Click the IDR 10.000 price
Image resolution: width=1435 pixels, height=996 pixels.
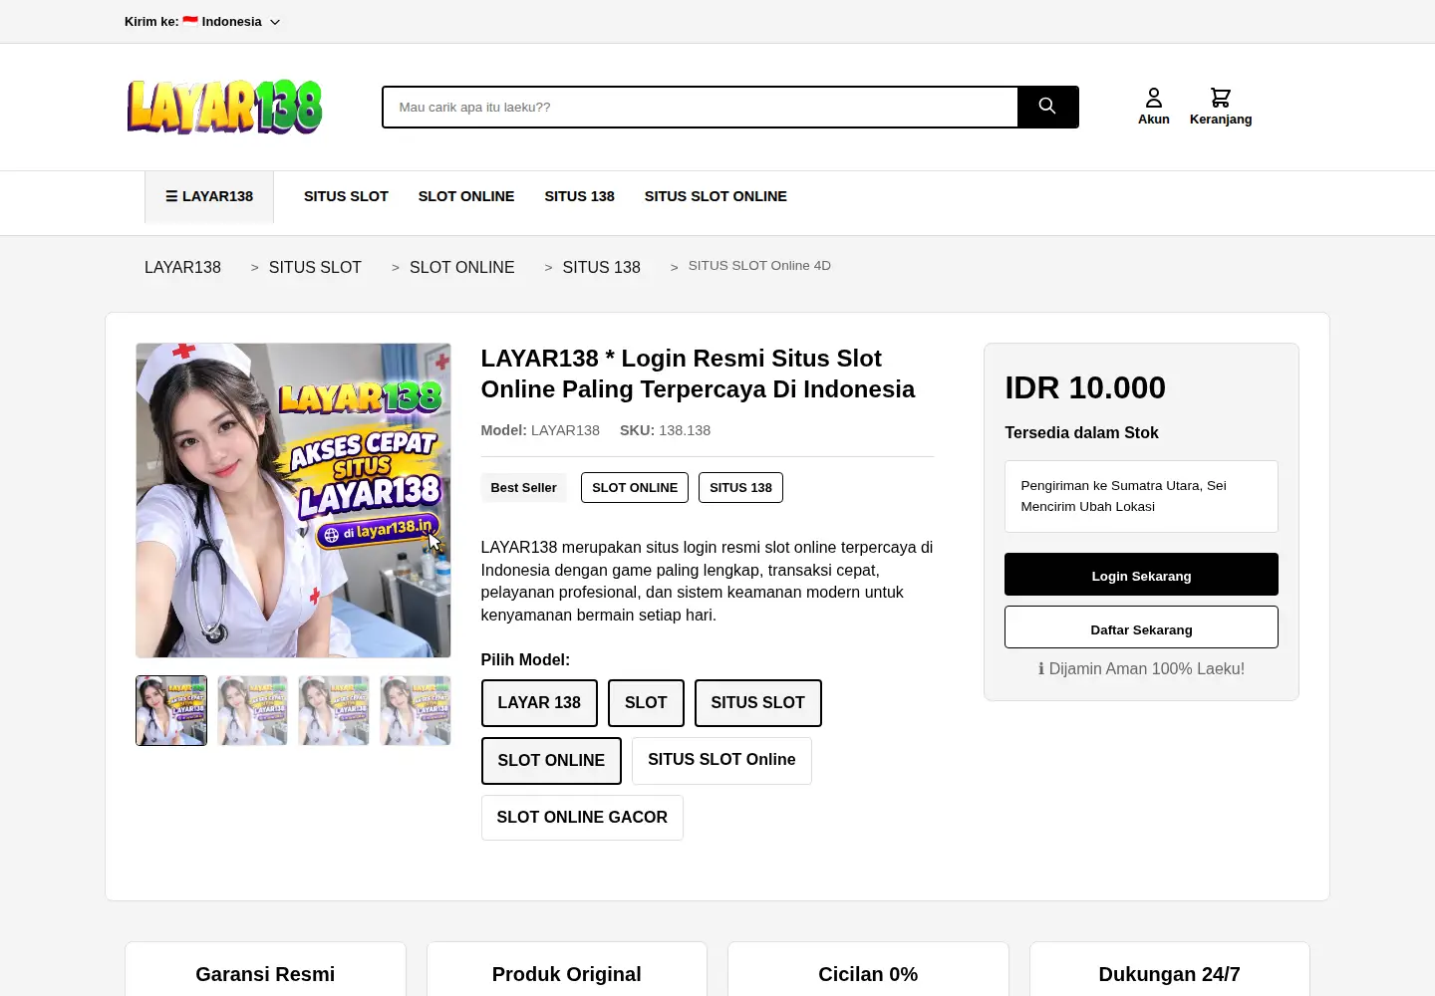[1085, 387]
